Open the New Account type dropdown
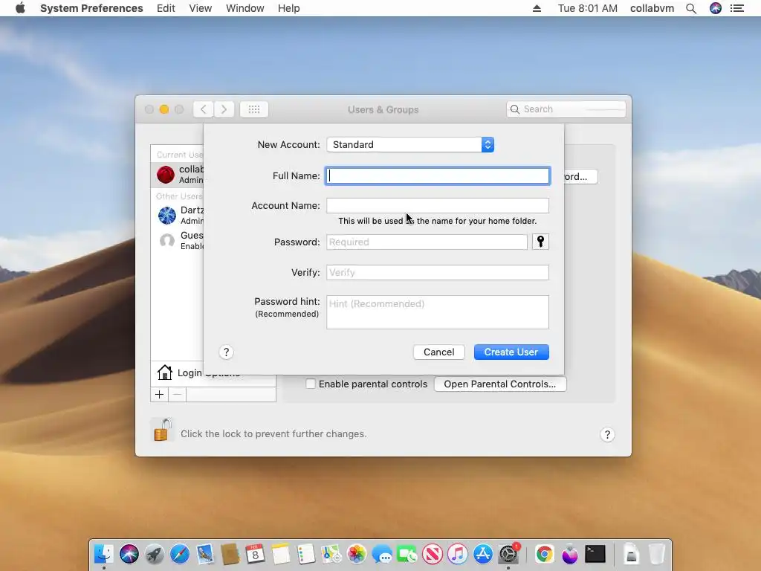This screenshot has height=571, width=761. [410, 145]
